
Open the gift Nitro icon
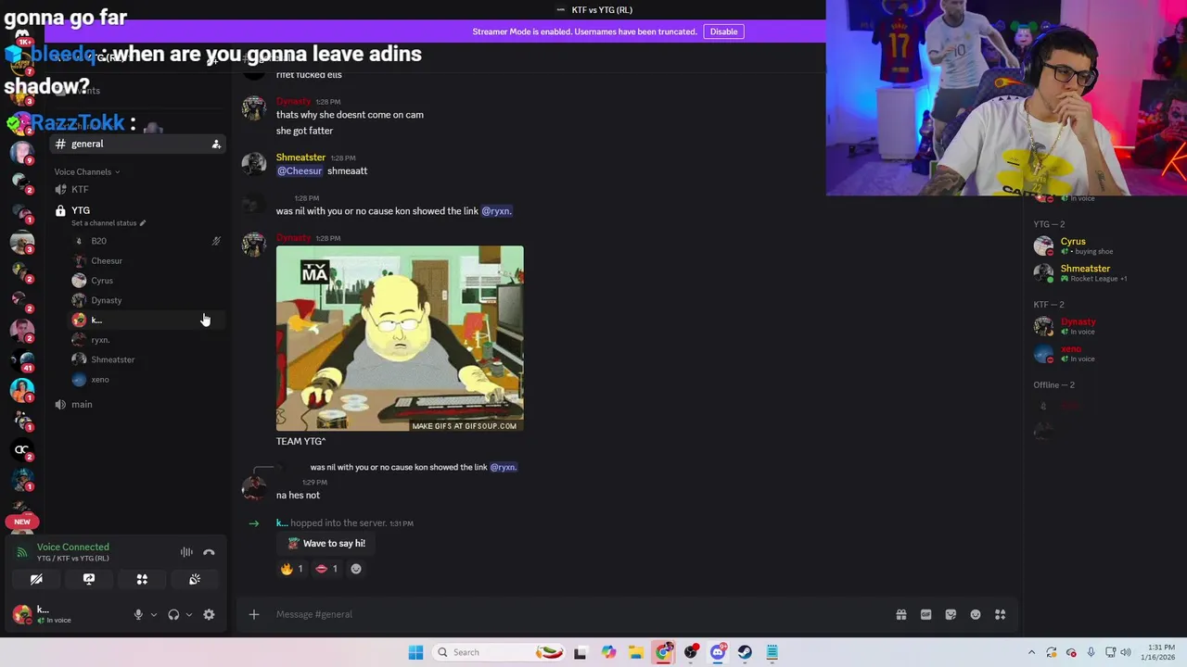900,614
